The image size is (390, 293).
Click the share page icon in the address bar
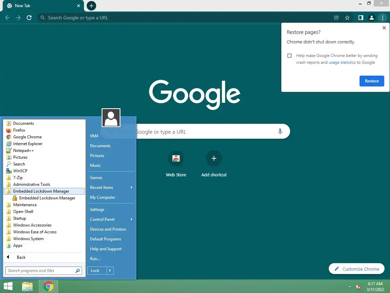tap(336, 18)
